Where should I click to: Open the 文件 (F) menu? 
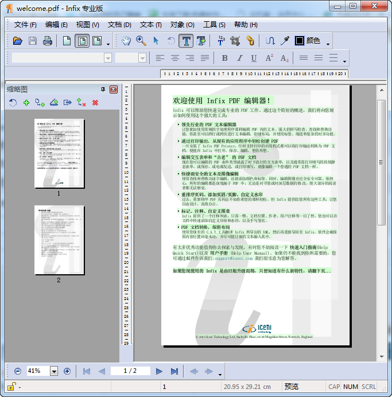tap(25, 25)
